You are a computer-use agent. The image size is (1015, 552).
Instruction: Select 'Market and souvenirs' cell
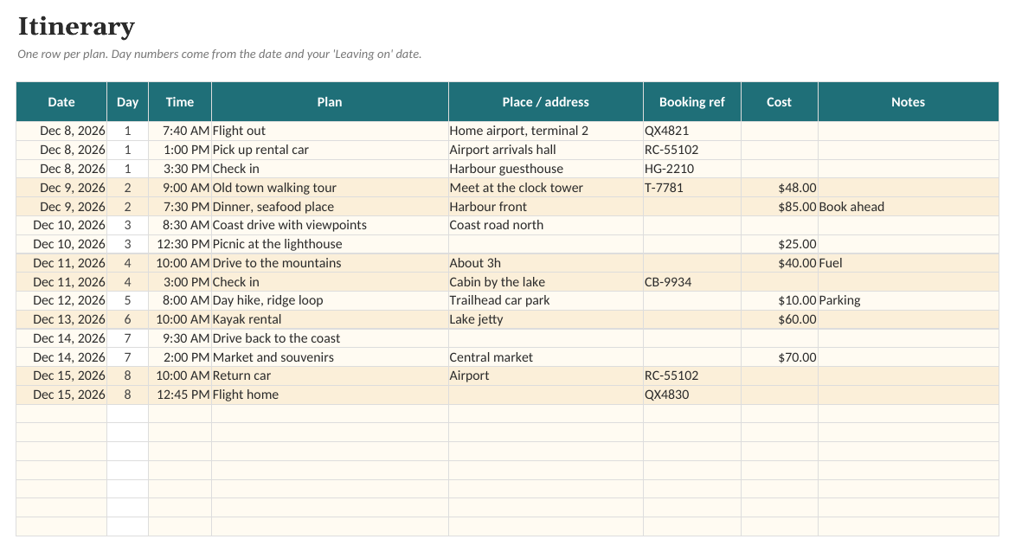(x=330, y=357)
